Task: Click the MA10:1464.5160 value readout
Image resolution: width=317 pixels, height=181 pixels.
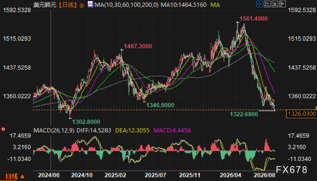Action: (184, 5)
